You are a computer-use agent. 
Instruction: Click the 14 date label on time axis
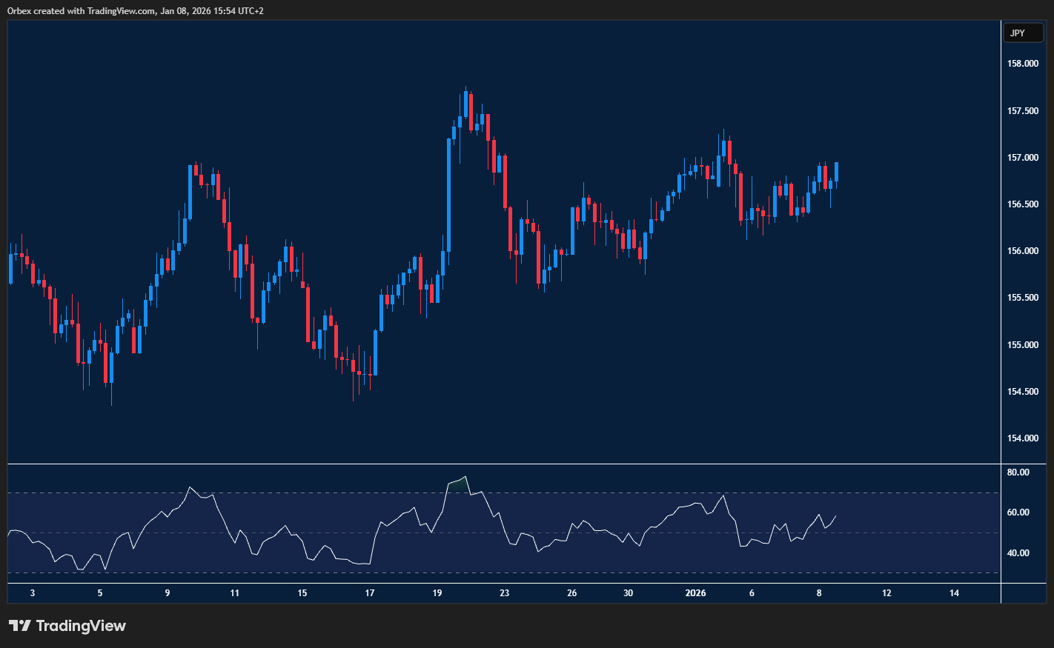coord(953,593)
